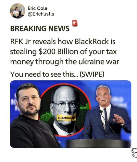Tap the swipe hand cursor icon
The height and width of the screenshot is (162, 137).
click(x=134, y=153)
